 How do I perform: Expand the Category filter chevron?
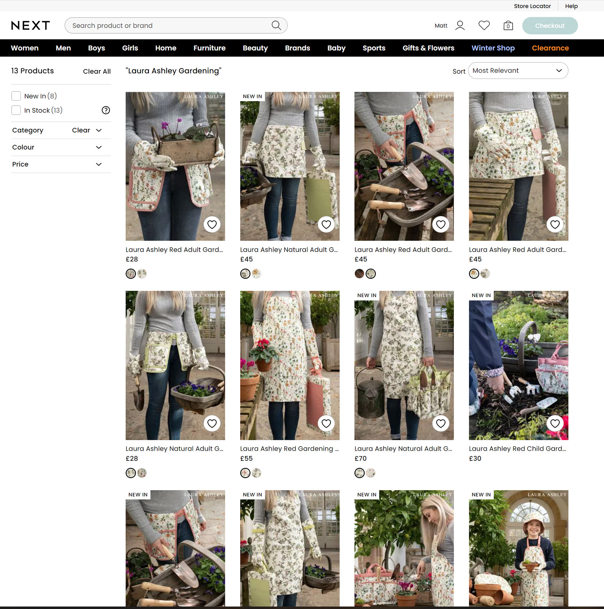point(99,130)
